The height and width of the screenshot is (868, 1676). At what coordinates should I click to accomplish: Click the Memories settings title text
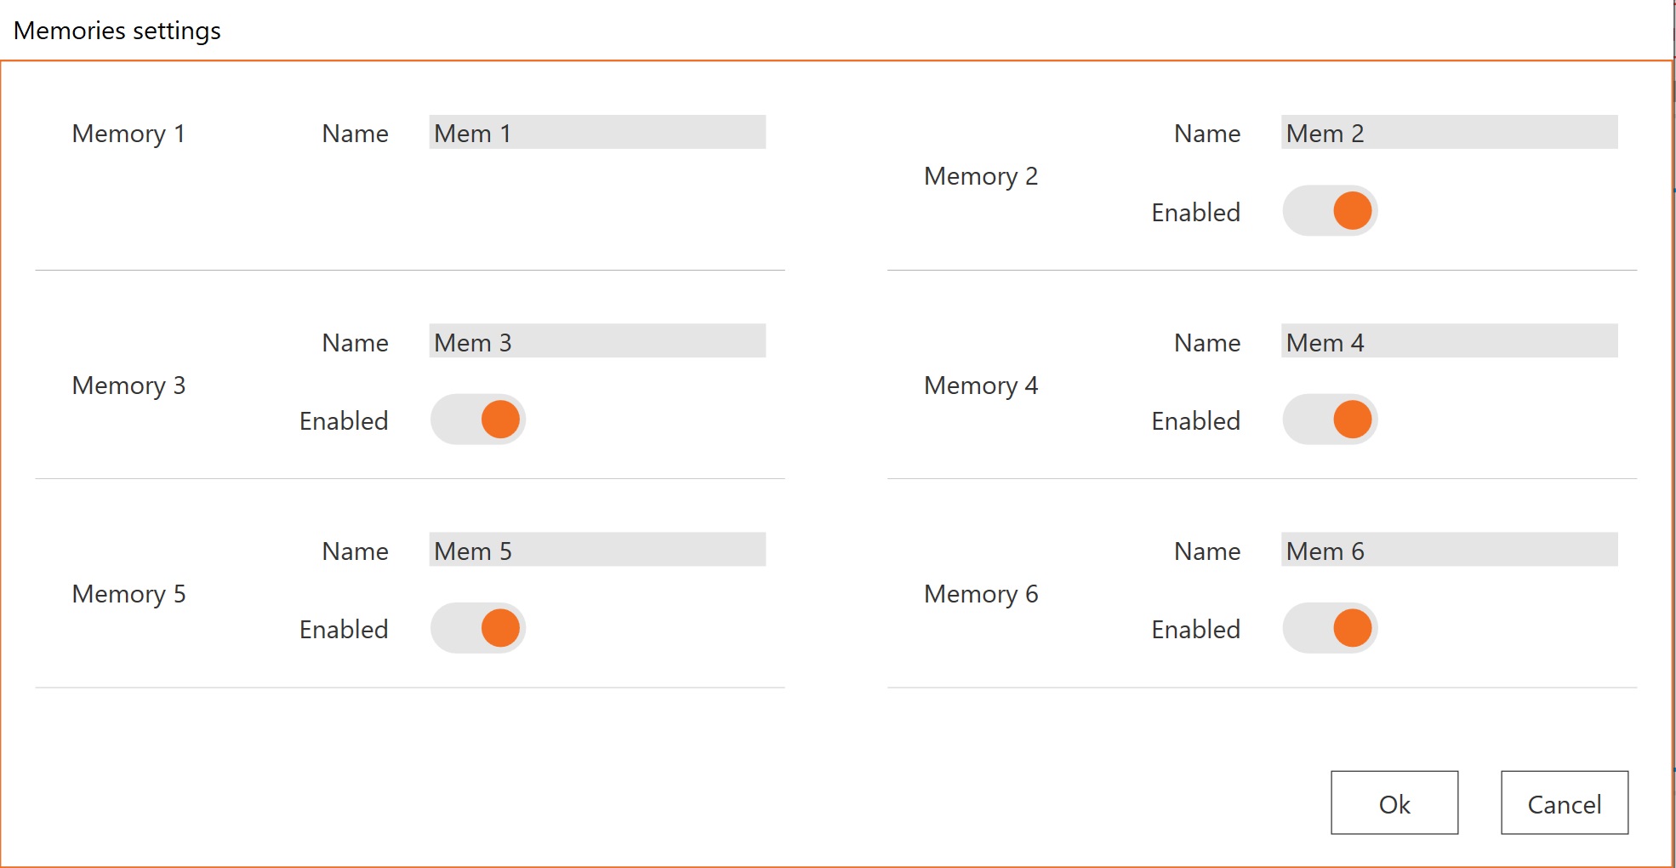[117, 31]
